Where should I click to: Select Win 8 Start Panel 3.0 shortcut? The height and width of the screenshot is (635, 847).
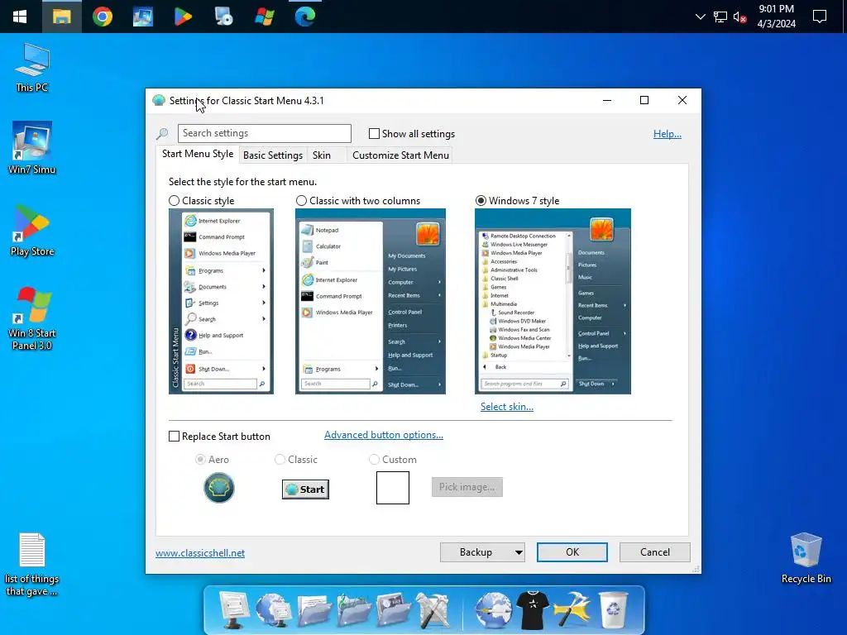[x=32, y=318]
